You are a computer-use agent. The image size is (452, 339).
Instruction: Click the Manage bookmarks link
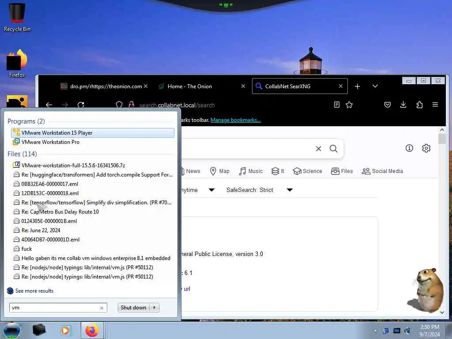pos(236,120)
